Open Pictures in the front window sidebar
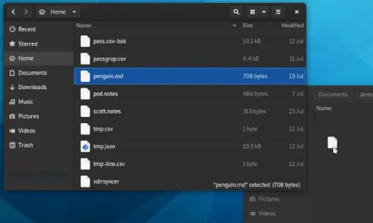 (39, 116)
